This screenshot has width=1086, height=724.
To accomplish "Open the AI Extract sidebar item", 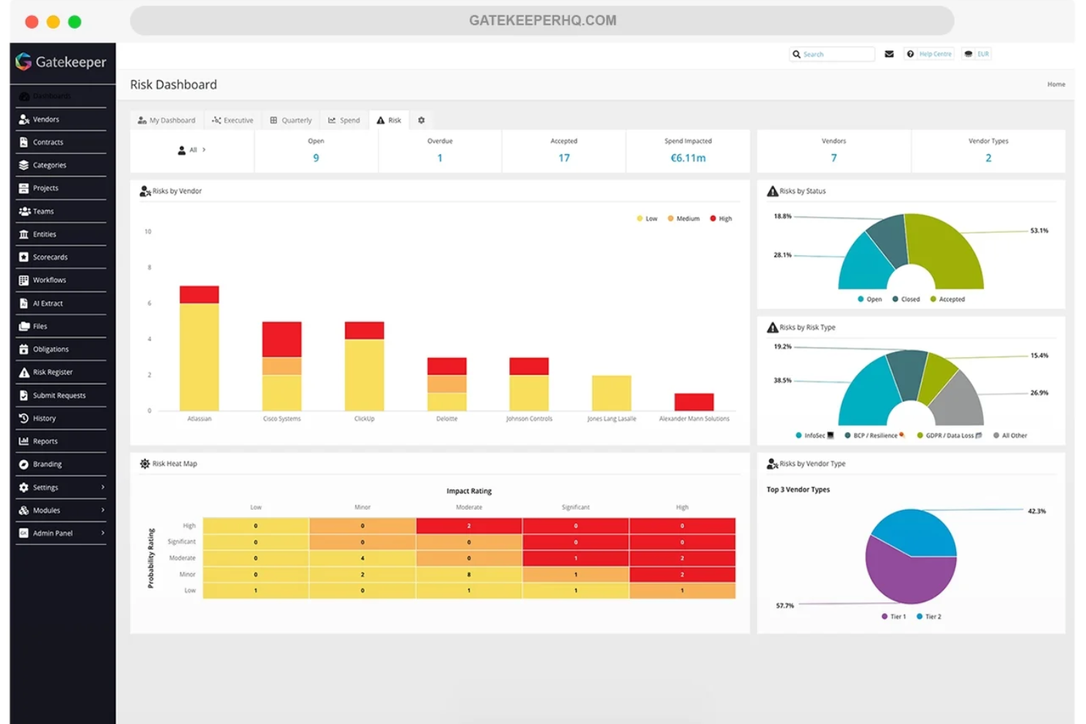I will coord(48,303).
